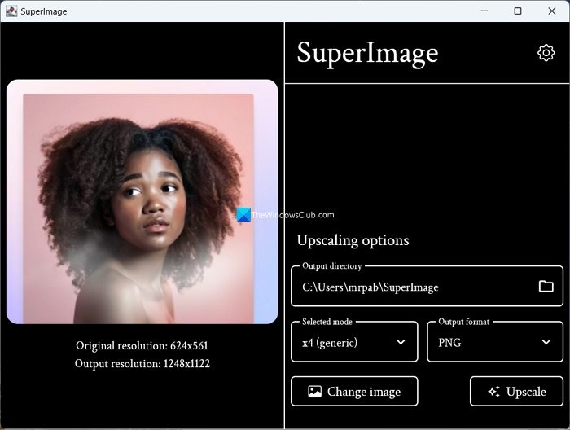Image resolution: width=570 pixels, height=430 pixels.
Task: Click the Upscaling options heading
Action: (x=353, y=240)
